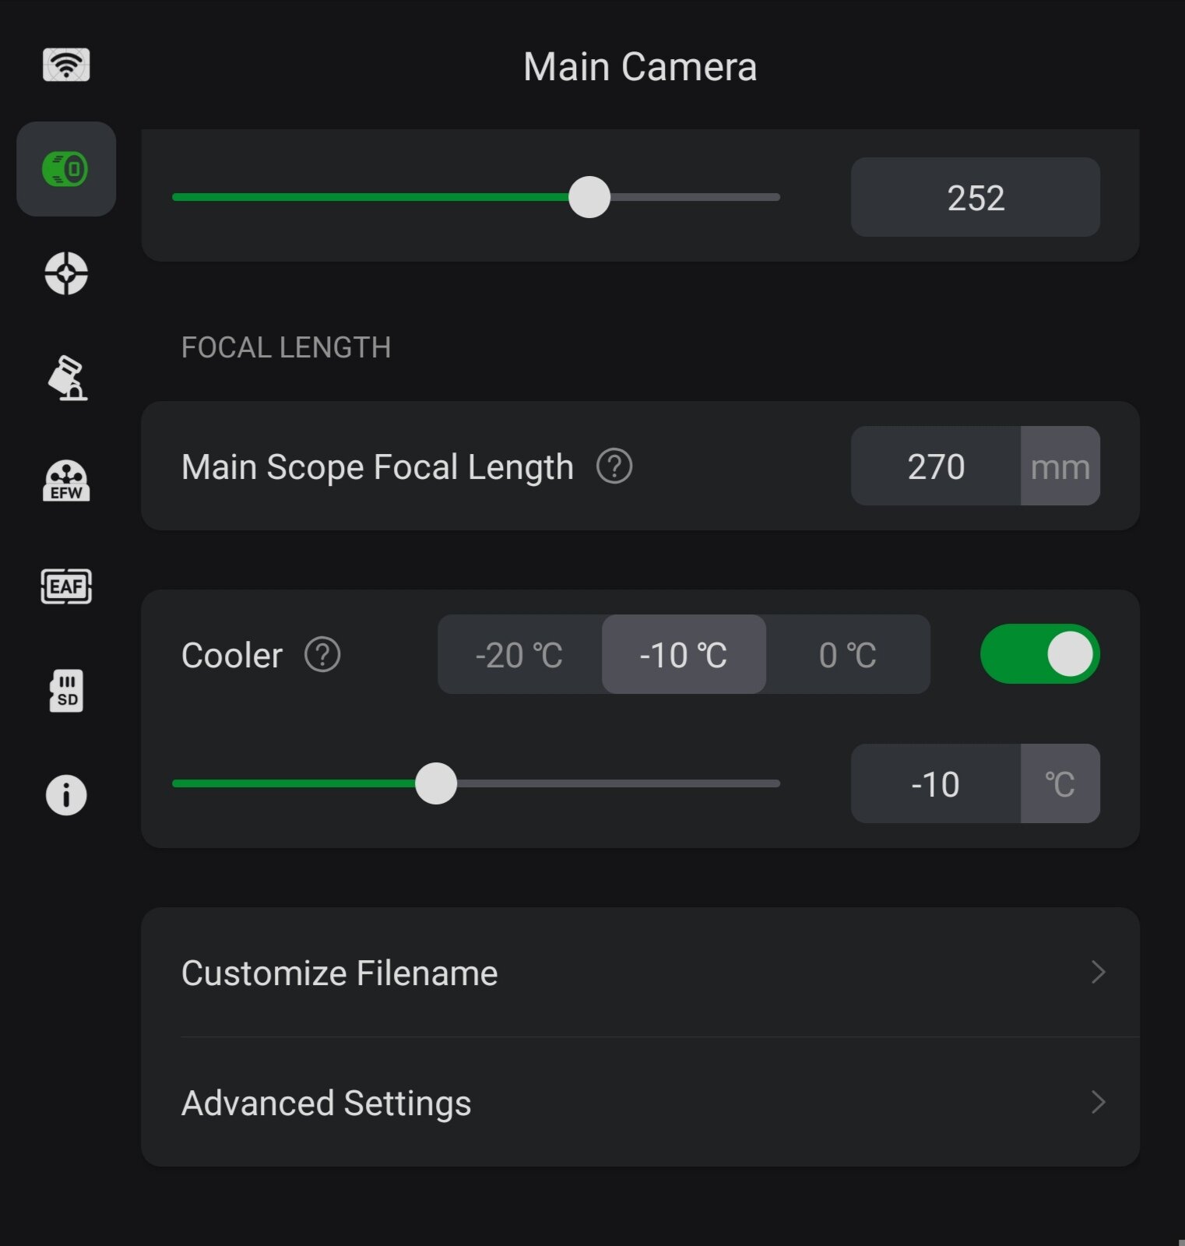Click the cooler temperature field showing -10
The height and width of the screenshot is (1246, 1185).
935,784
